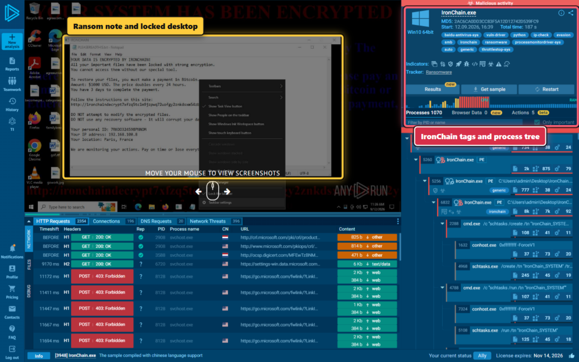Open Contacts envelope icon in sidebar
This screenshot has width=579, height=362.
pos(12,312)
